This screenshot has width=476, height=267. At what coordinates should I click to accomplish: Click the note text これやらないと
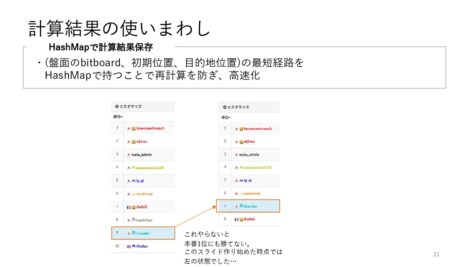tap(207, 234)
